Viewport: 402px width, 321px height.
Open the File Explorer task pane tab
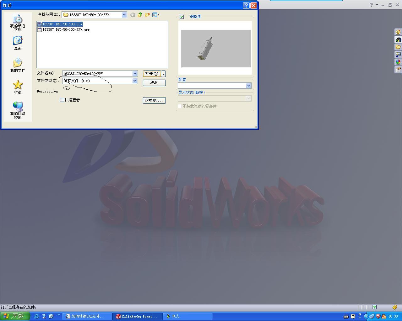[398, 47]
